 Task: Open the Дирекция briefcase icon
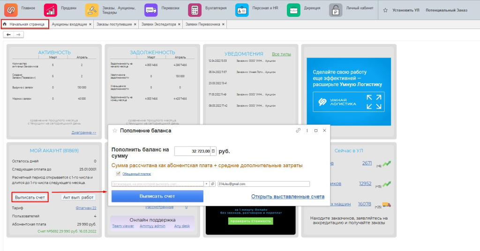(x=293, y=10)
